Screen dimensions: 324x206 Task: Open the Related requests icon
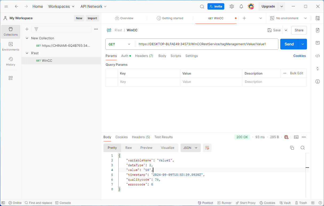click(318, 69)
